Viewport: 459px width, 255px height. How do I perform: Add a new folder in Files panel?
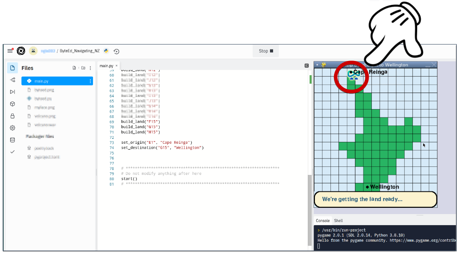(x=83, y=68)
